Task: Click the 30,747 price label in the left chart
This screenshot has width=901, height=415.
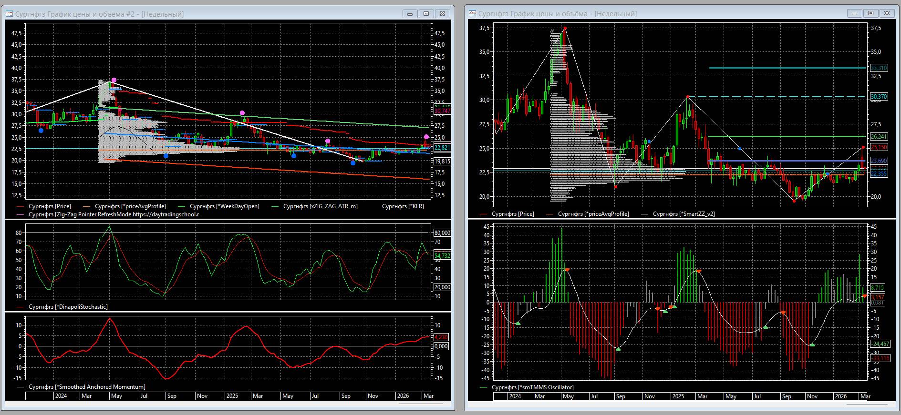Action: tap(442, 111)
